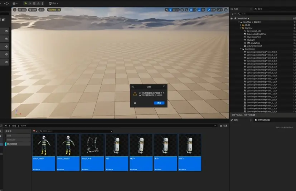Viewport: 296px width, 191px height.
Task: Open the viewport hamburger options menu
Action: (15, 10)
